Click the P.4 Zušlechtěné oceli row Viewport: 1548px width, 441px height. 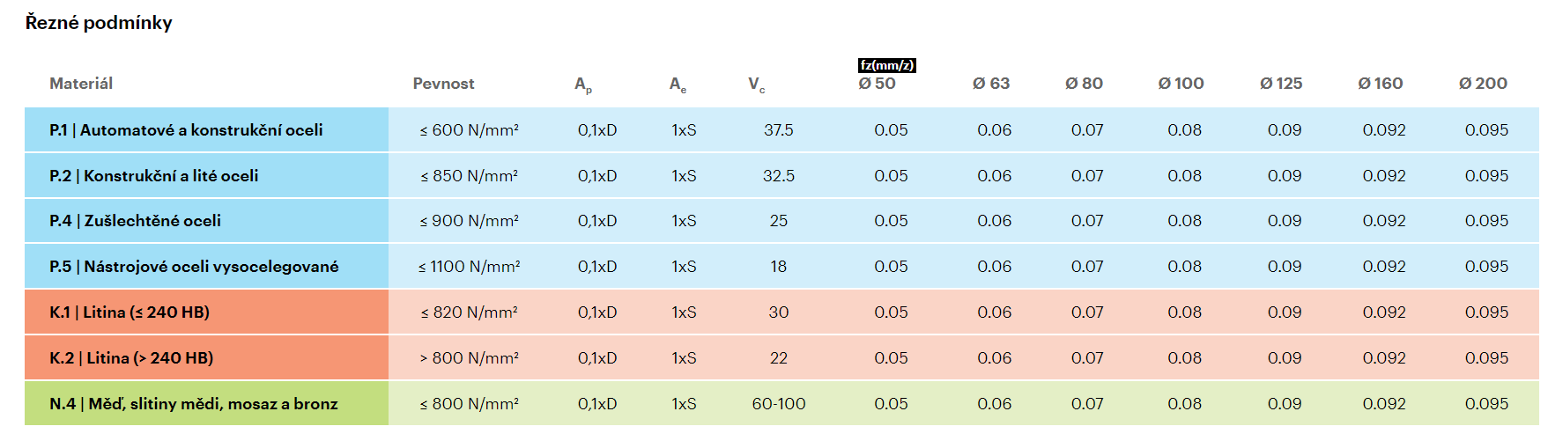click(136, 221)
